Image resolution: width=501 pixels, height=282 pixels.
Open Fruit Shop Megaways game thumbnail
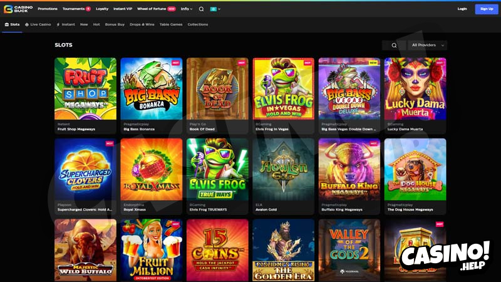pyautogui.click(x=86, y=88)
